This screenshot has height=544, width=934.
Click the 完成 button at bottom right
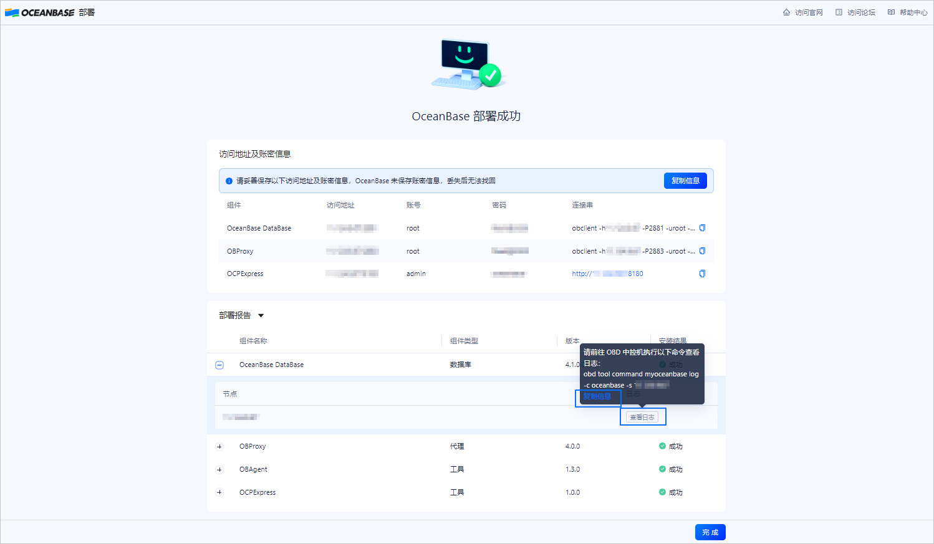(710, 532)
